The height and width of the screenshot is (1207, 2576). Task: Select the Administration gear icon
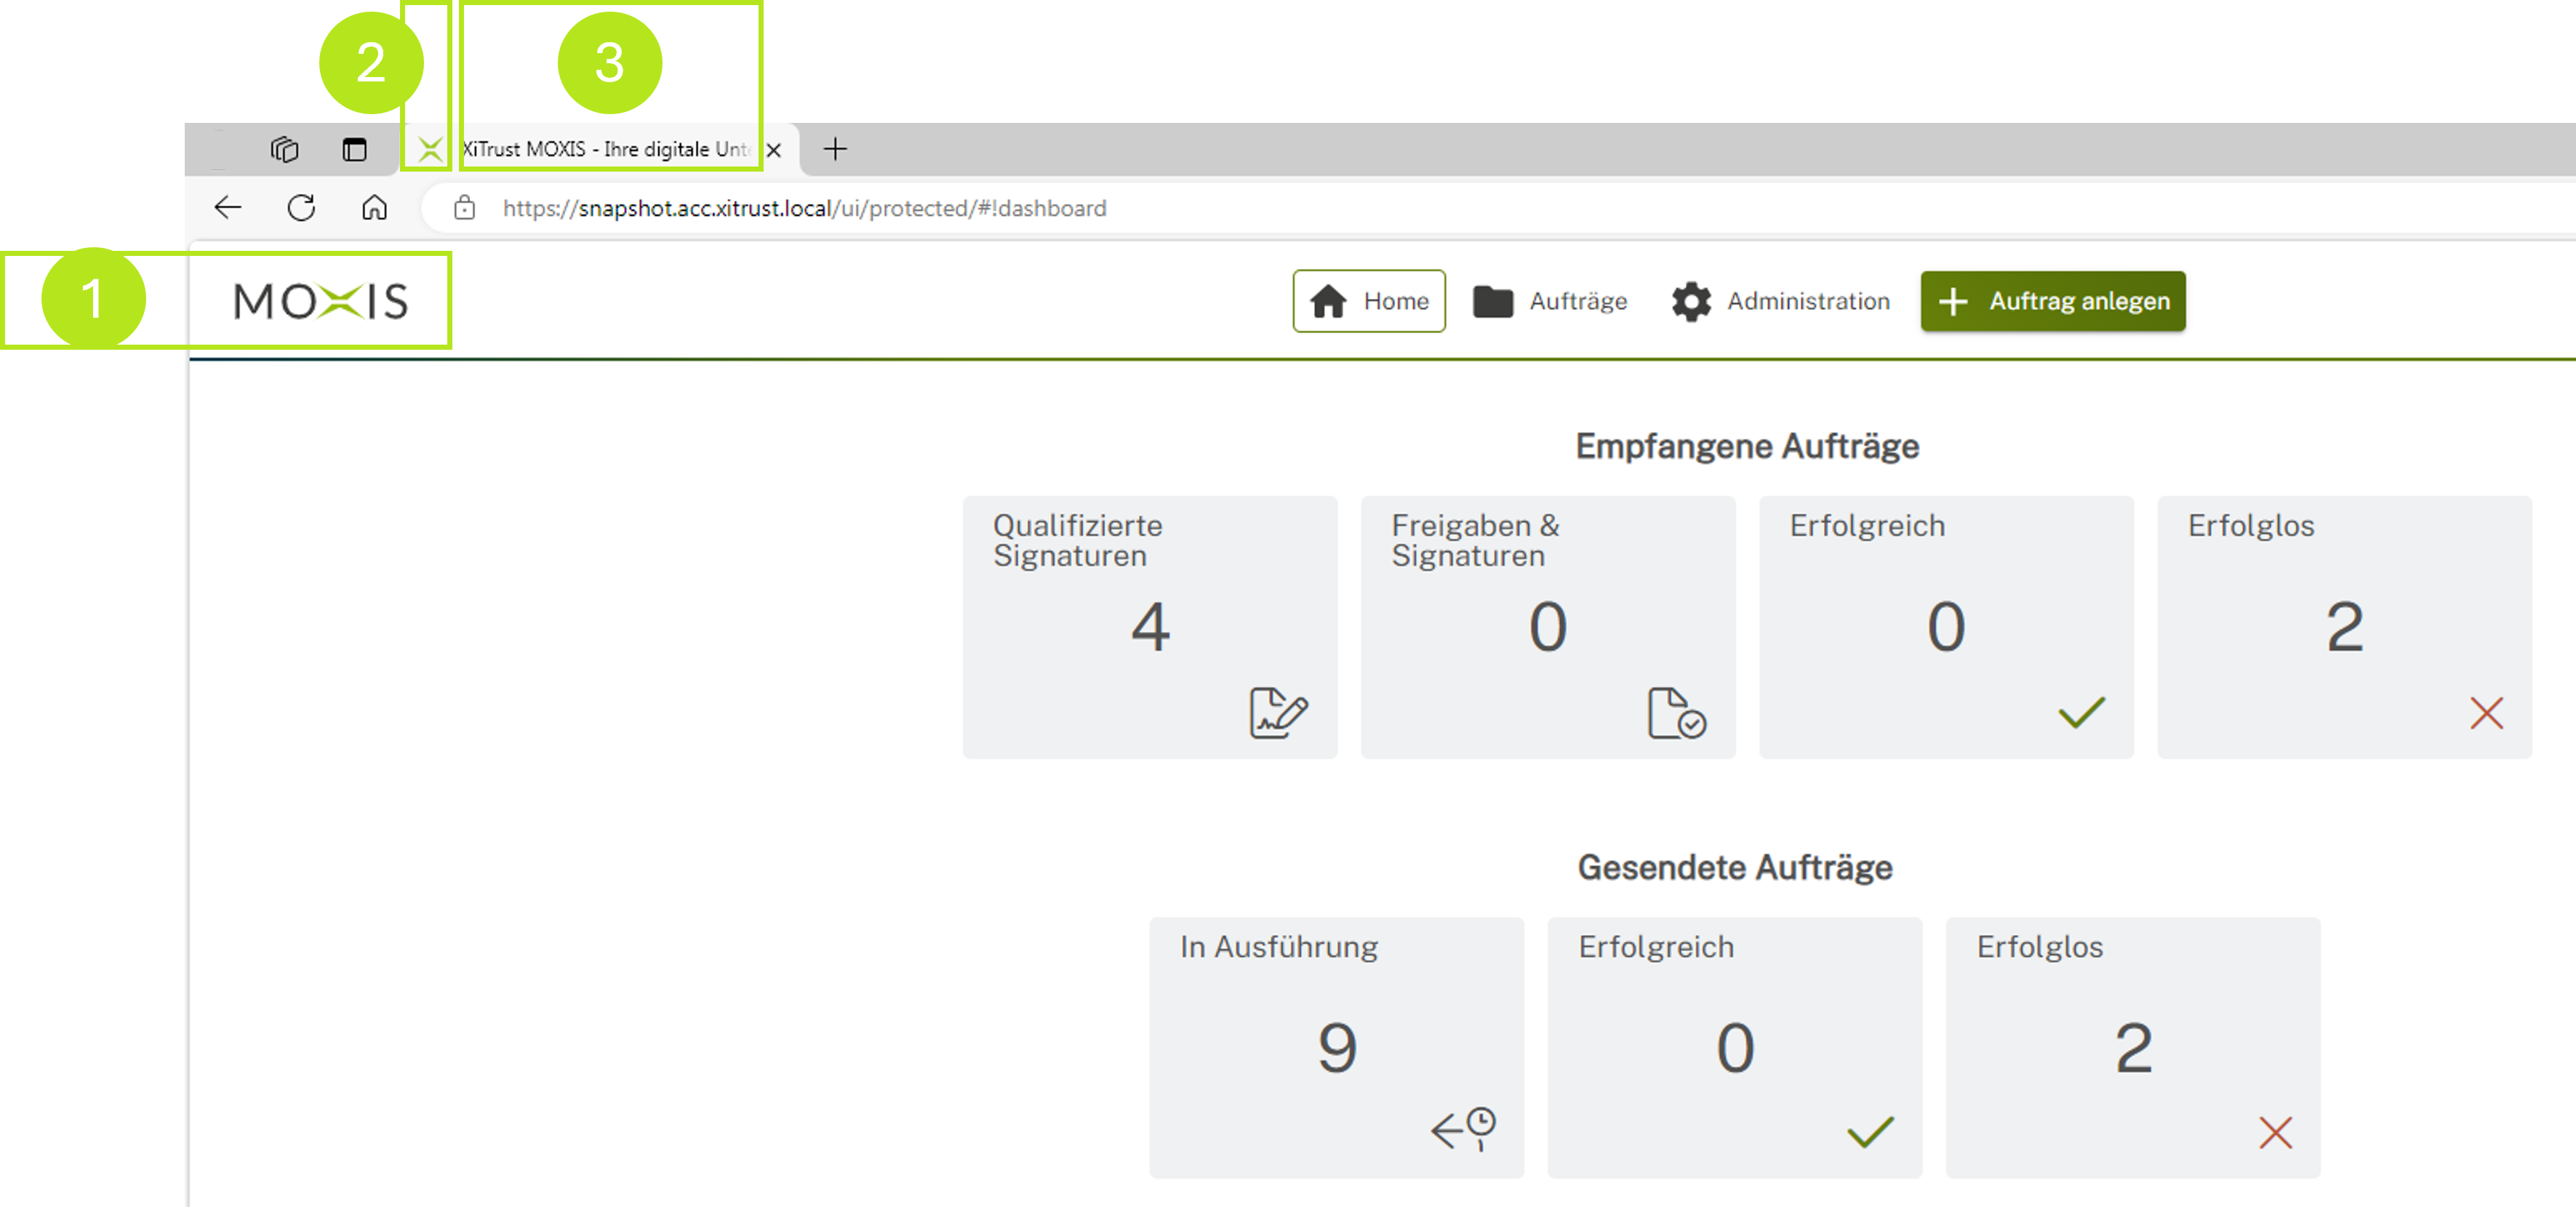click(x=1692, y=301)
